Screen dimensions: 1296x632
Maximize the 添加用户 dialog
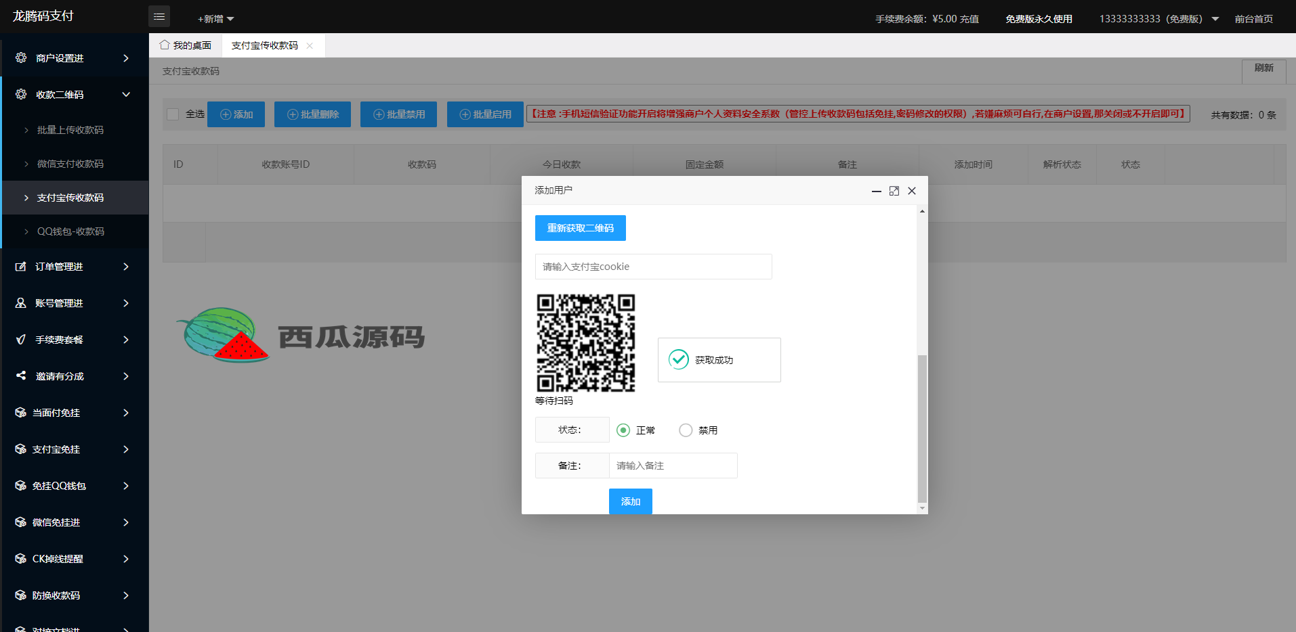894,191
